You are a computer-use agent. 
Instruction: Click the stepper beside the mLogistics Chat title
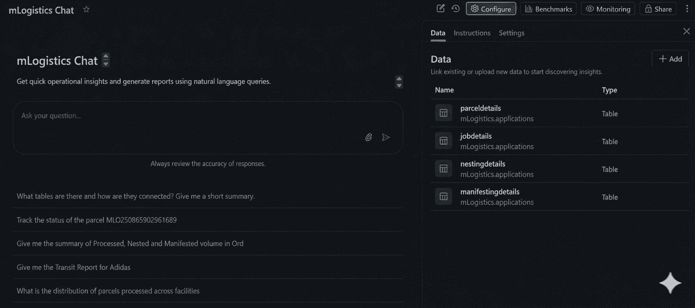coord(106,60)
